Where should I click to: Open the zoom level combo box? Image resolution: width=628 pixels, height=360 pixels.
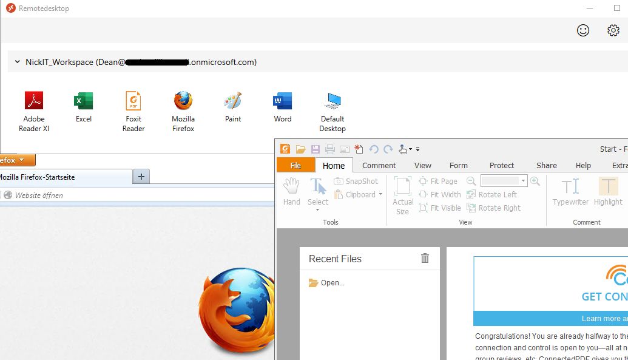pos(504,181)
